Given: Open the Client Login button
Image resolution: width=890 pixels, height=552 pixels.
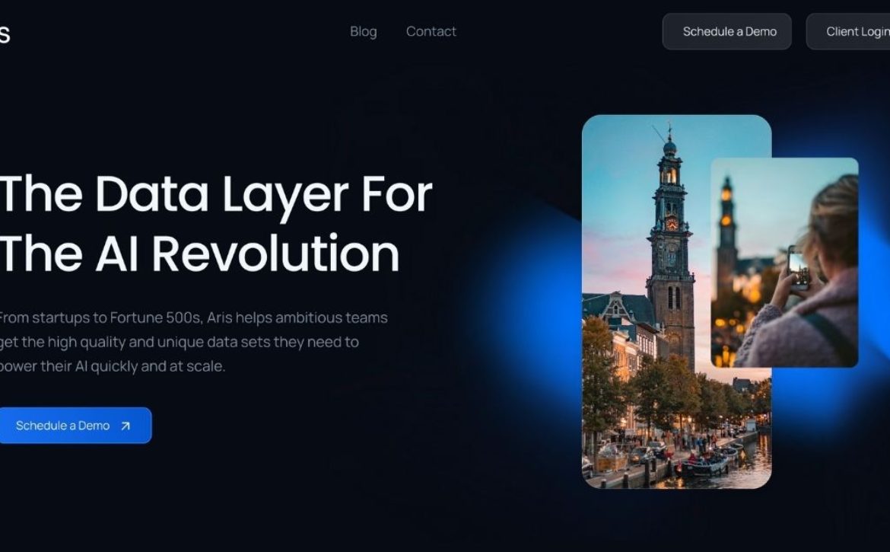Looking at the screenshot, I should [848, 32].
